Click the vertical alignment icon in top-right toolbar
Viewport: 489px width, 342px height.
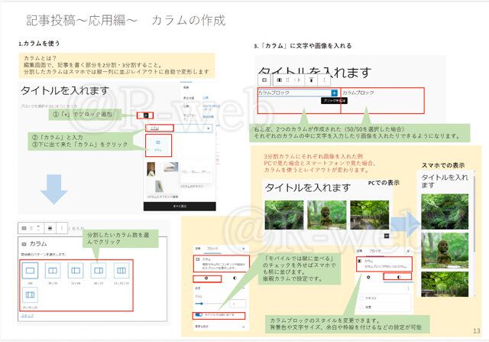(x=311, y=80)
